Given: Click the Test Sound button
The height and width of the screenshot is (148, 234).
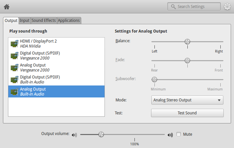Looking at the screenshot, I should pos(187,113).
